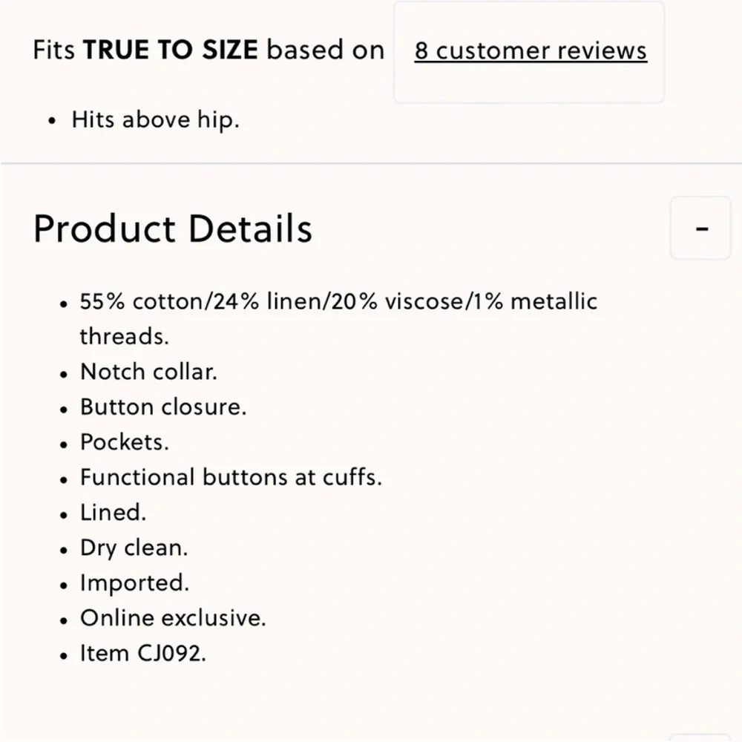Click the word 'Fits' in the size summary
742x742 pixels.
54,50
